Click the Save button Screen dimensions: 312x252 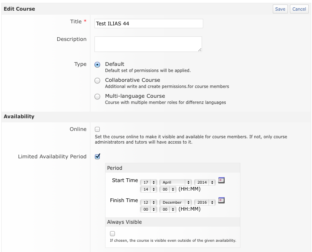280,9
